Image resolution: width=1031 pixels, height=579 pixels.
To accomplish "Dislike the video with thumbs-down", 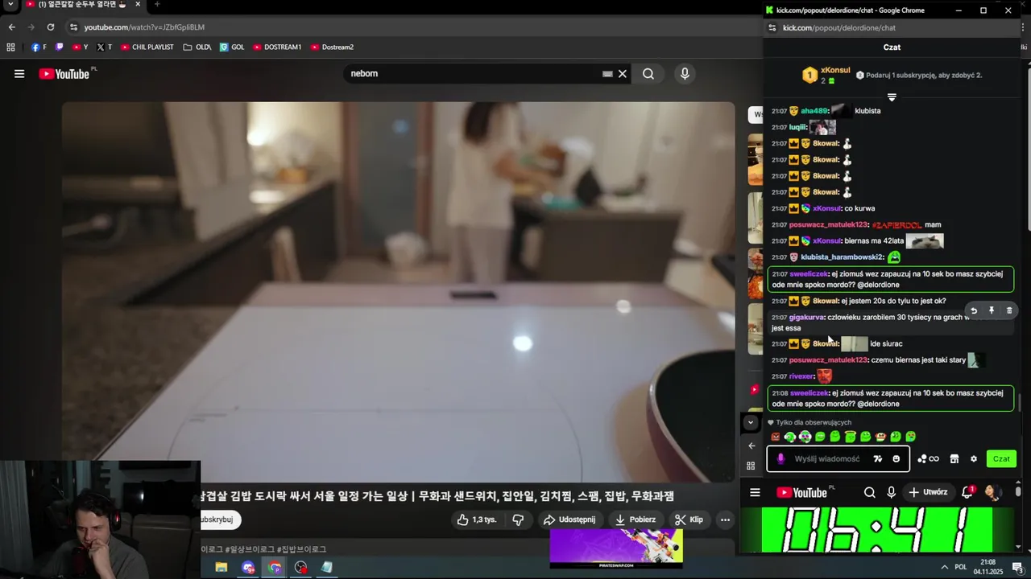I will coord(518,519).
